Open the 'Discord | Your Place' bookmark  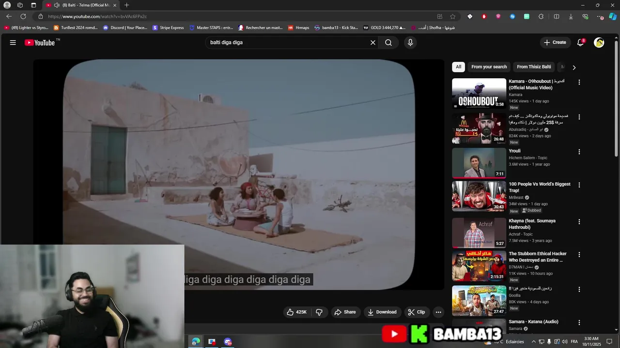coord(125,28)
